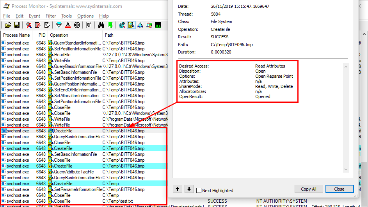Viewport: 368px width, 207px height.
Task: Open the Edit menu
Action: [19, 16]
